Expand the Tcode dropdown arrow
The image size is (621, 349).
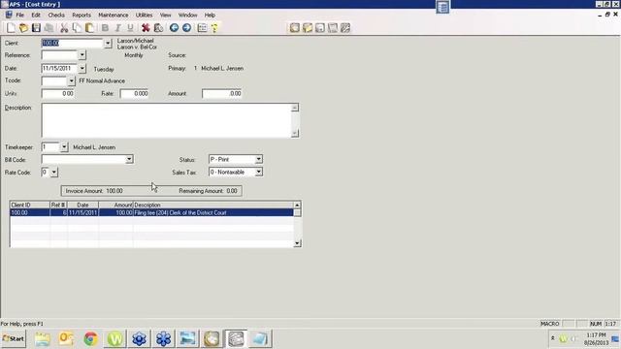click(x=71, y=81)
